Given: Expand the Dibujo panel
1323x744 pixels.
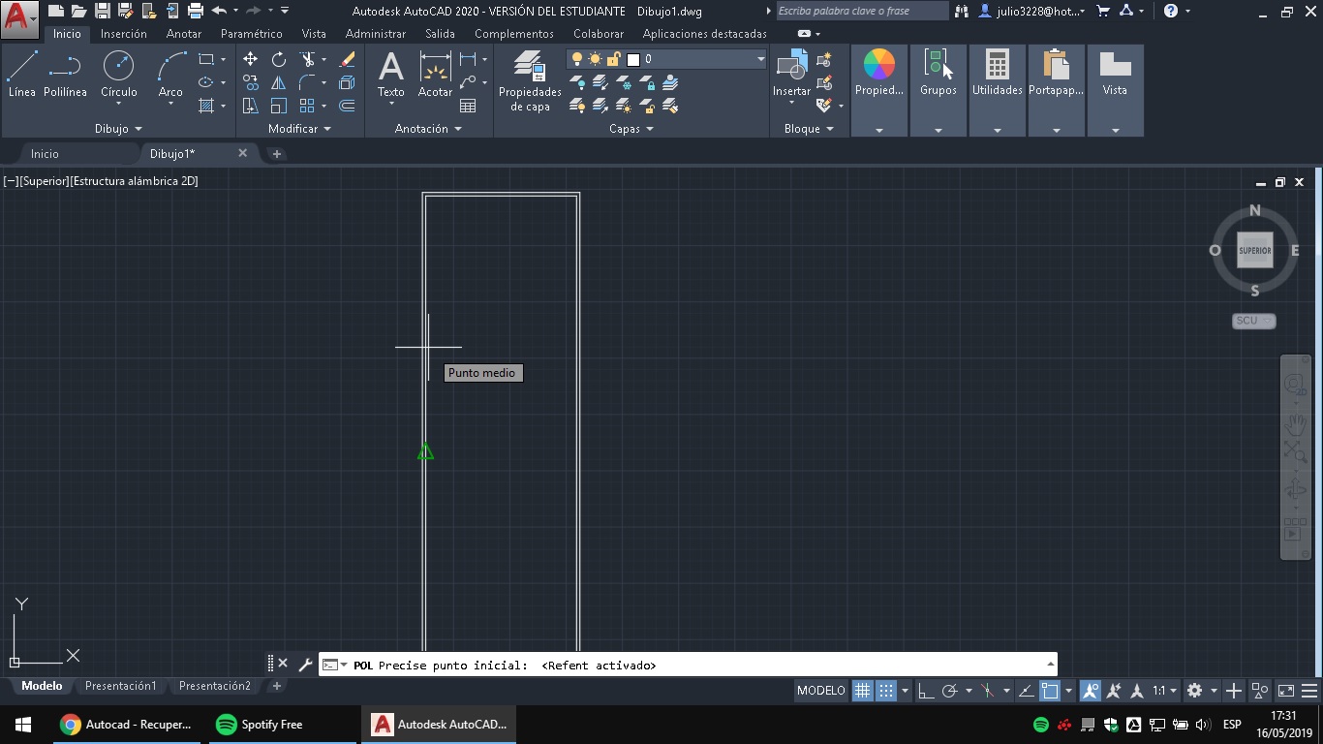Looking at the screenshot, I should click(x=118, y=129).
